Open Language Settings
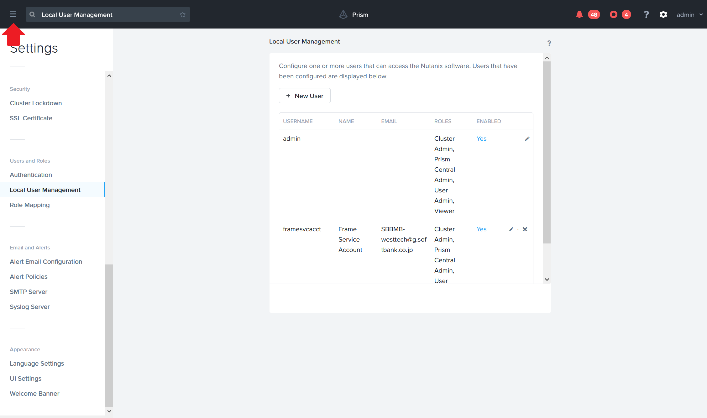 point(37,363)
